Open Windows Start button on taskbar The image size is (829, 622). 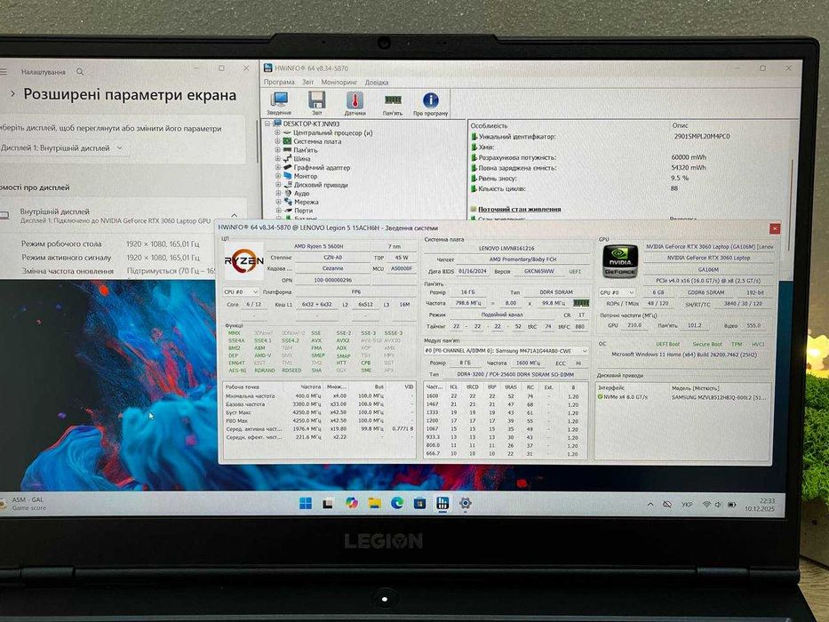[306, 503]
